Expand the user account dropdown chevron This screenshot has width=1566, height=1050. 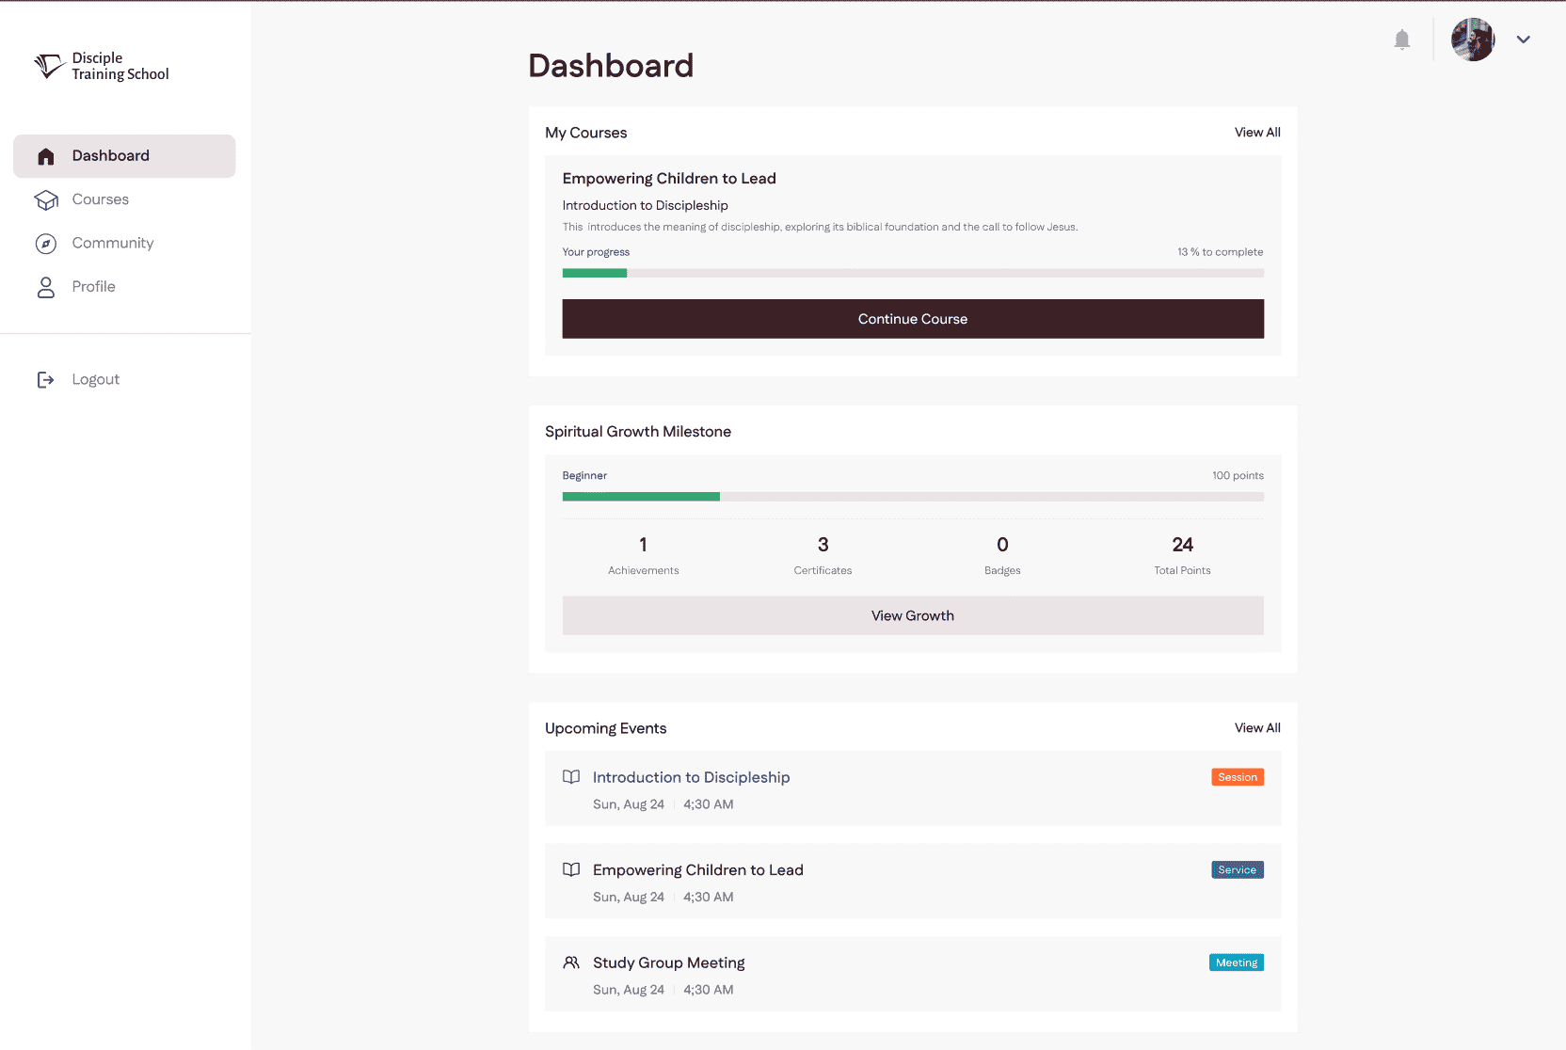coord(1524,40)
